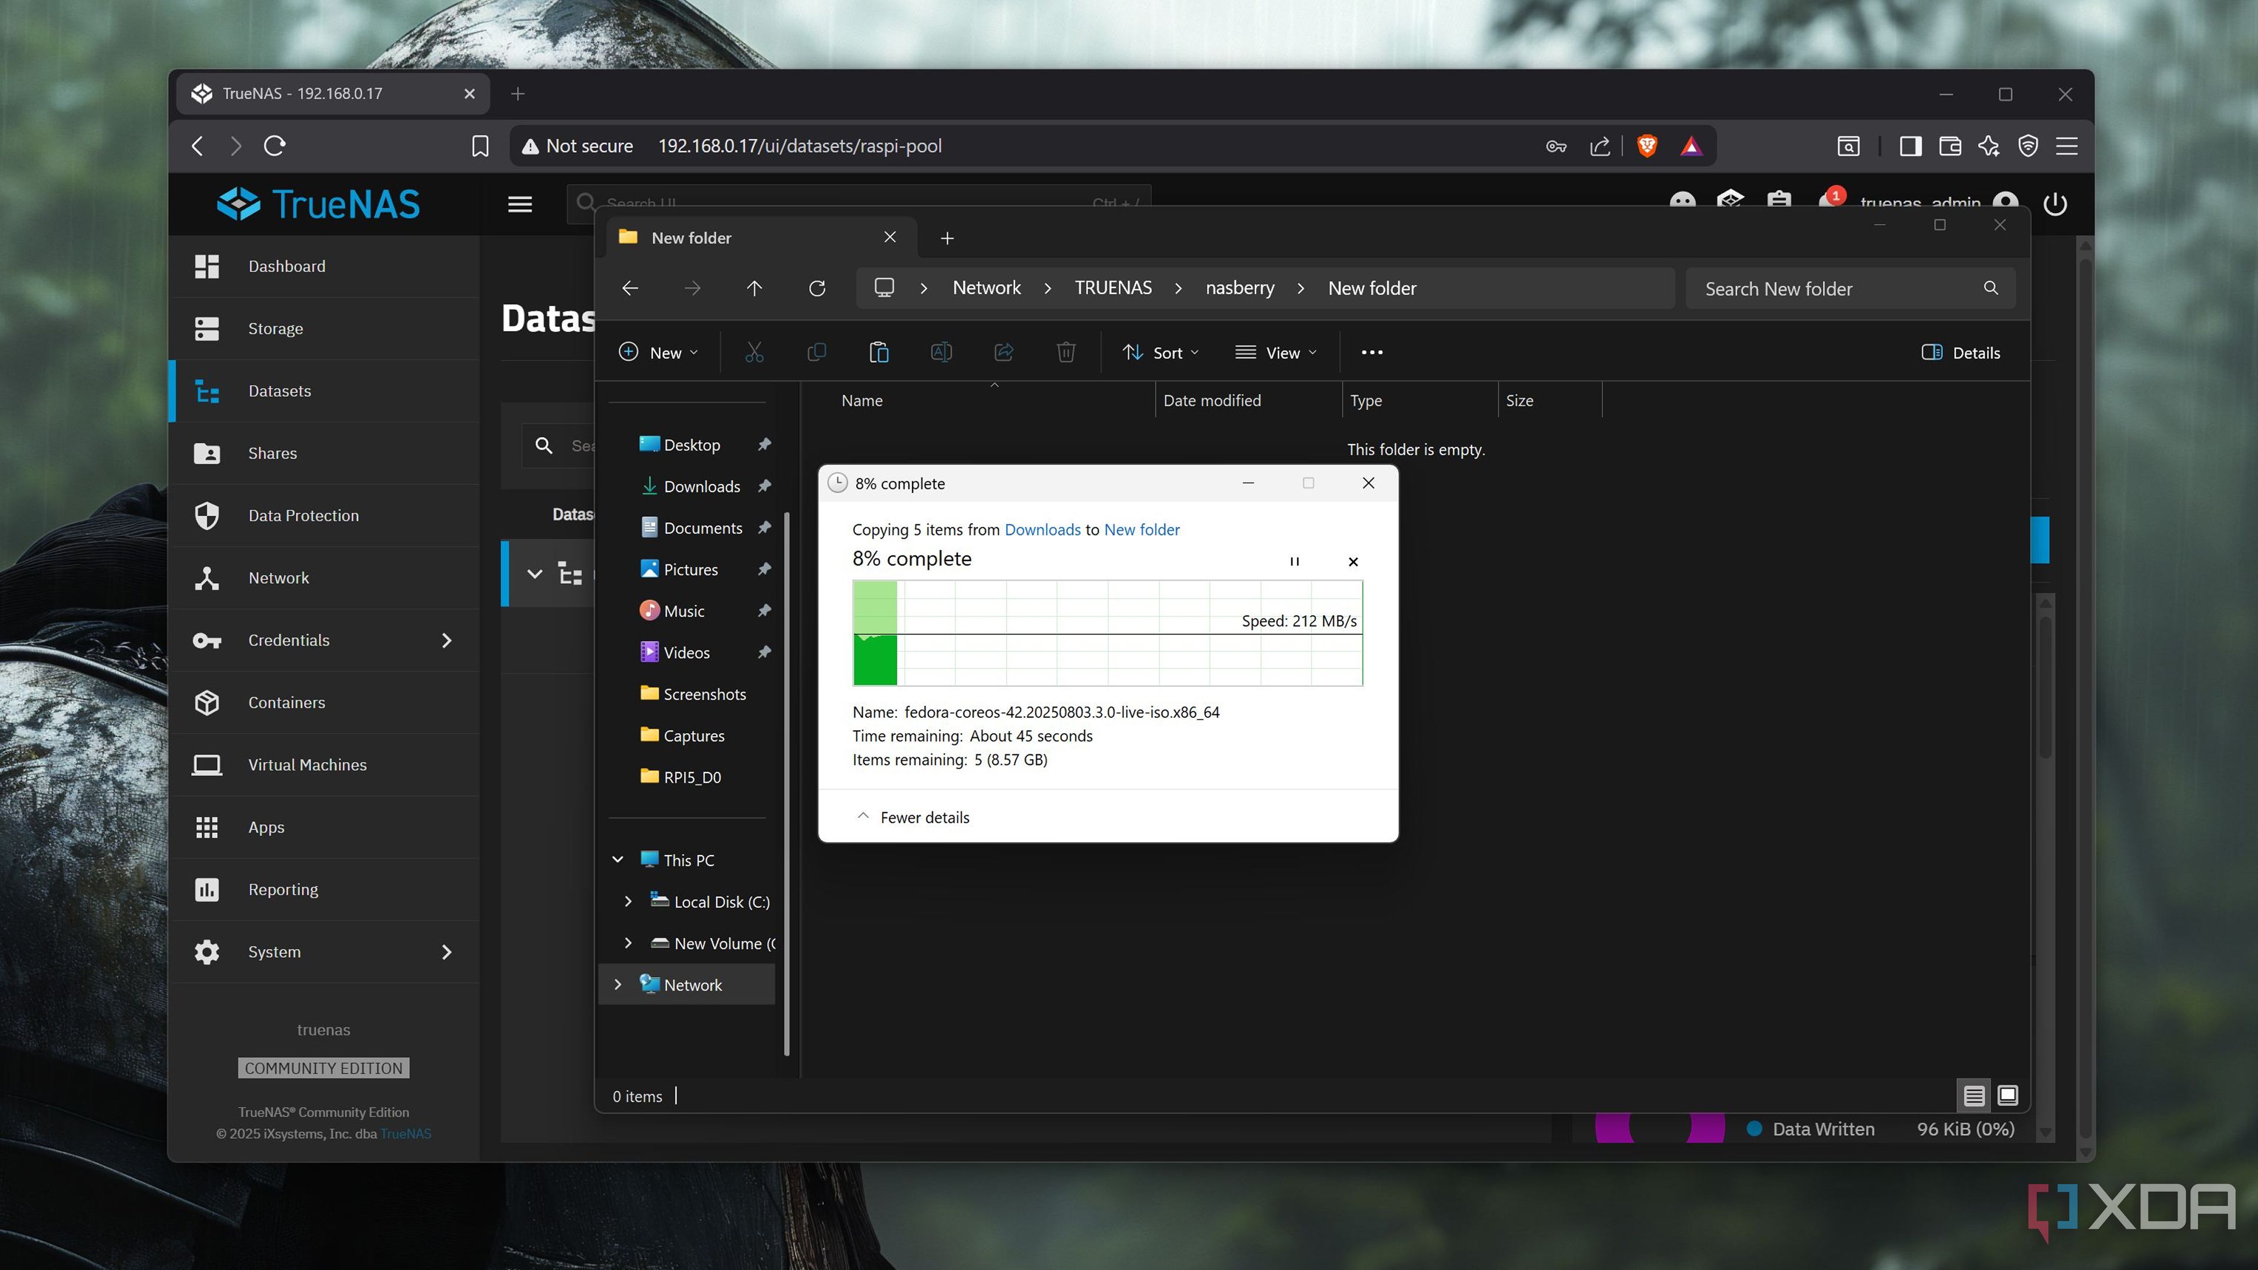Click the copy progress graph
Image resolution: width=2258 pixels, height=1270 pixels.
tap(1107, 633)
